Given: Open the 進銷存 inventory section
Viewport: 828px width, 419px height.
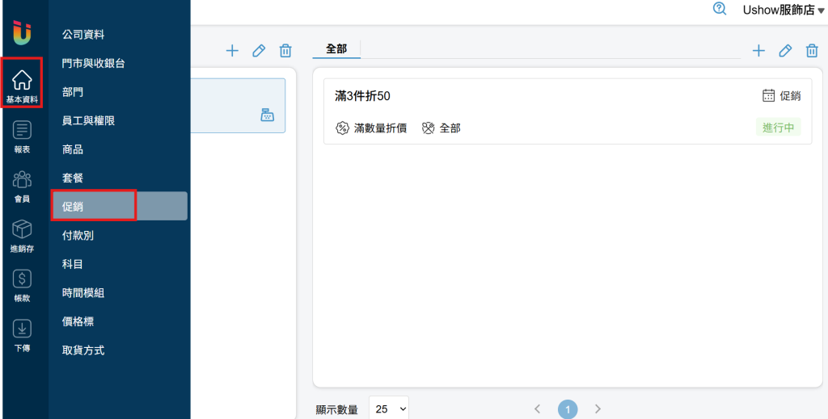Looking at the screenshot, I should (x=22, y=236).
